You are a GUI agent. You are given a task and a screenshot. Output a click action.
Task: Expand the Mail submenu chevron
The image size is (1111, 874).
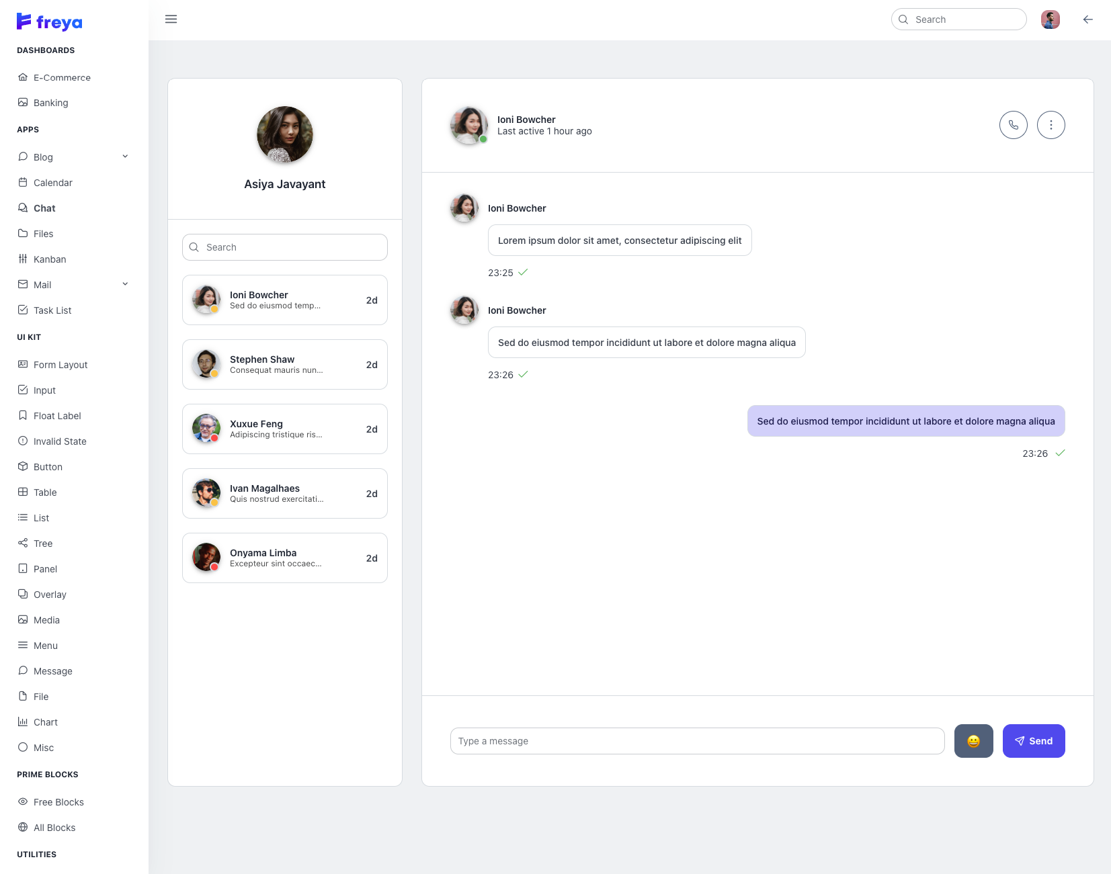point(125,284)
